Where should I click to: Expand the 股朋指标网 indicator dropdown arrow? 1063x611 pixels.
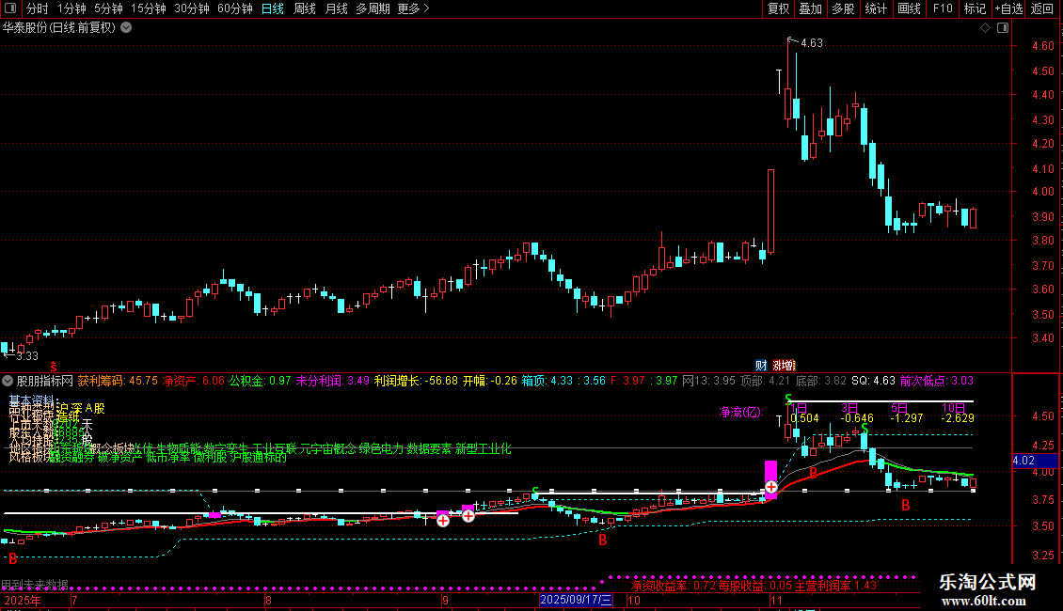tap(8, 381)
